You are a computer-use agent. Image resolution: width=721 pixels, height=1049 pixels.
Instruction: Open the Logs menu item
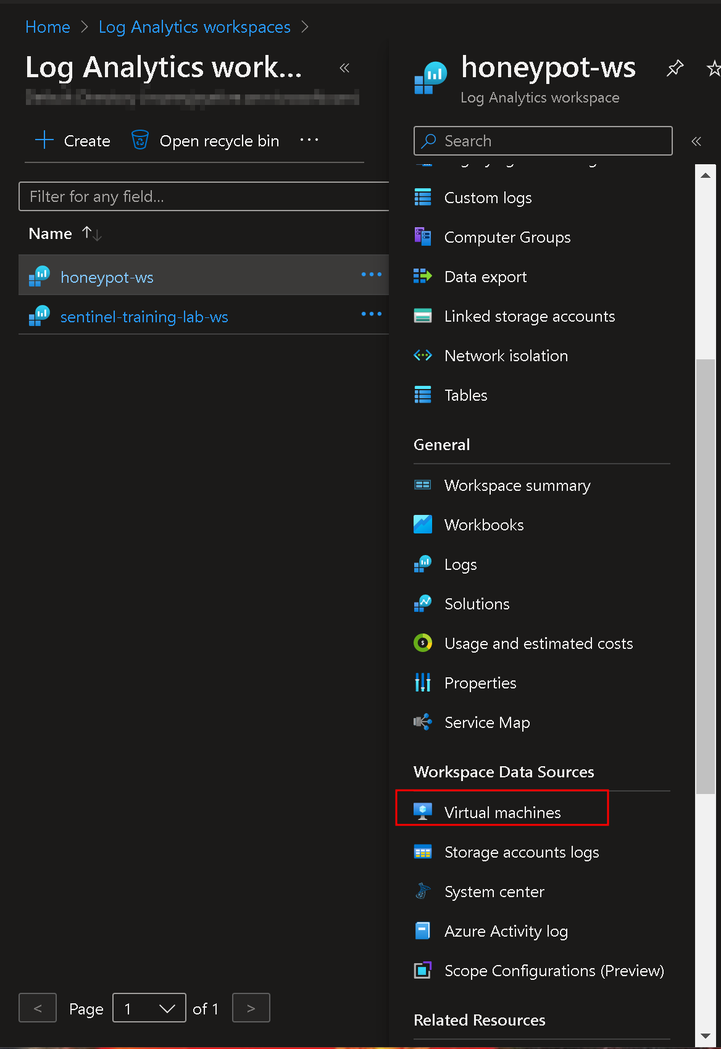coord(461,564)
